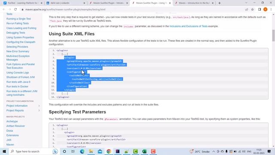
Task: Go forward to next page
Action: coord(9,9)
